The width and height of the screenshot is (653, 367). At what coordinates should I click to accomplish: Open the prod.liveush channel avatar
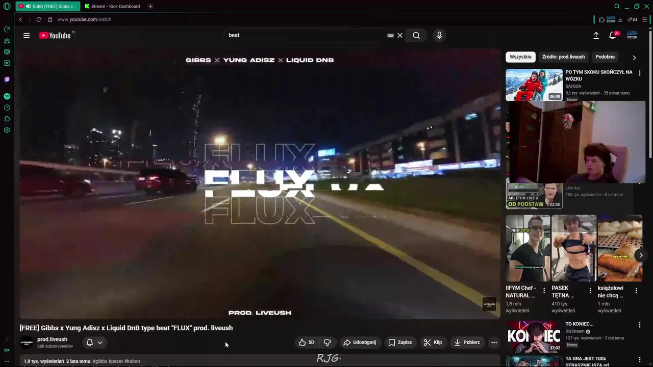coord(27,343)
